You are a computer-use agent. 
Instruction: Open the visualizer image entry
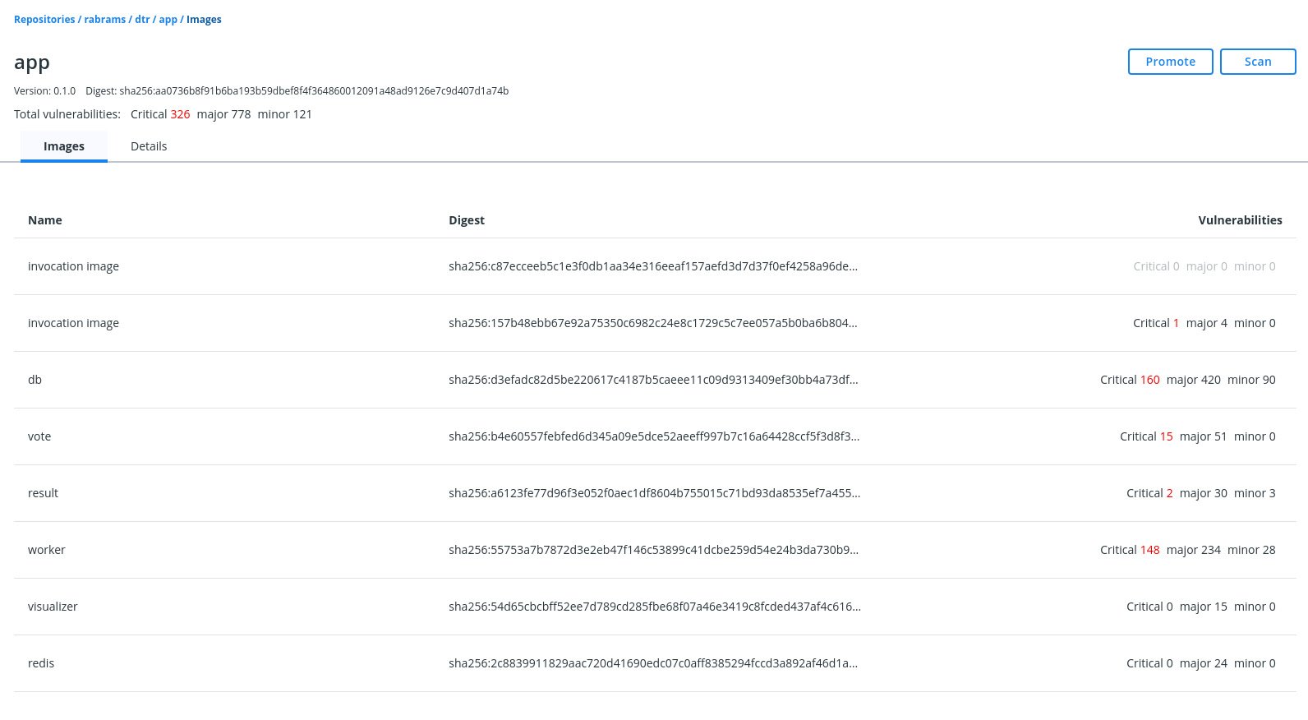pyautogui.click(x=53, y=607)
